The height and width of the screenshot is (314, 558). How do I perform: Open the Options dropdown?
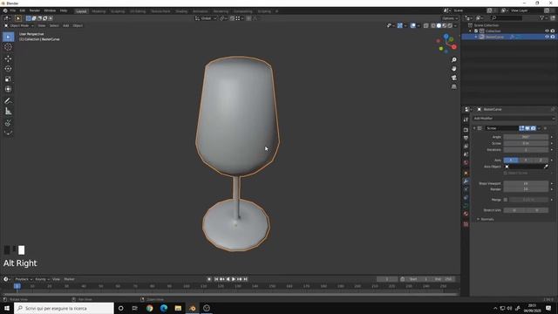[x=450, y=18]
